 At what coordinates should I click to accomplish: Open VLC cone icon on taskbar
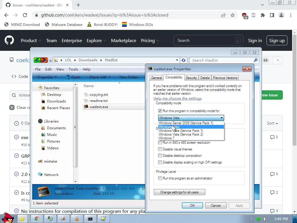(77, 219)
